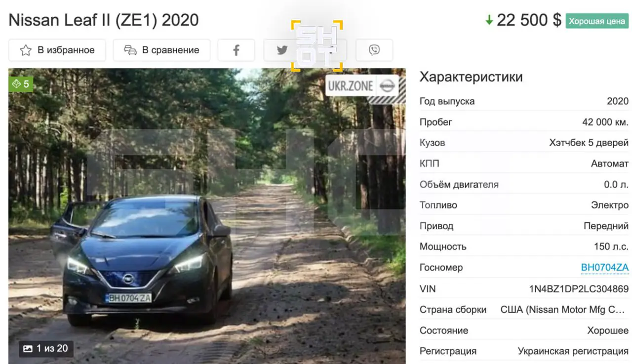Click the green price drop arrow
Image resolution: width=632 pixels, height=364 pixels.
[489, 20]
